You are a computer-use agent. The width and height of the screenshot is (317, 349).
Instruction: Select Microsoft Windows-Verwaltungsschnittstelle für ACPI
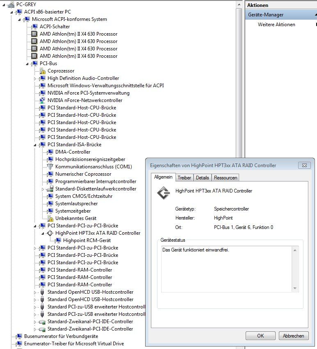[105, 86]
